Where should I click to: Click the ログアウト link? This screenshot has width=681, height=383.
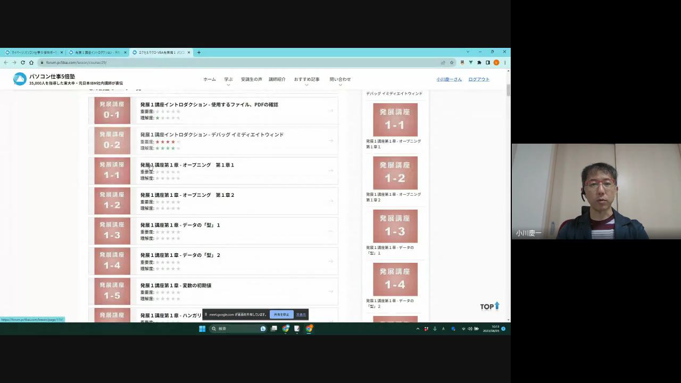pos(479,79)
